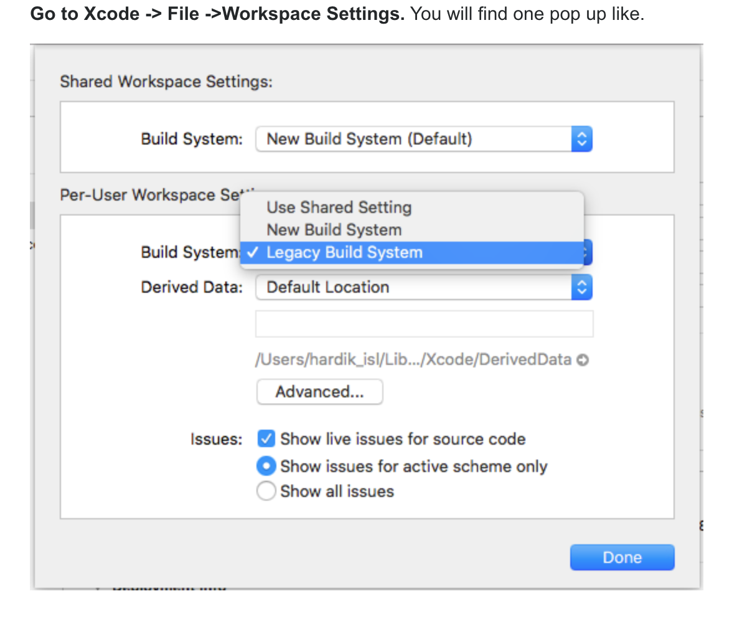The height and width of the screenshot is (619, 742).
Task: Click the Shared Workspace Settings heading
Action: [x=166, y=82]
